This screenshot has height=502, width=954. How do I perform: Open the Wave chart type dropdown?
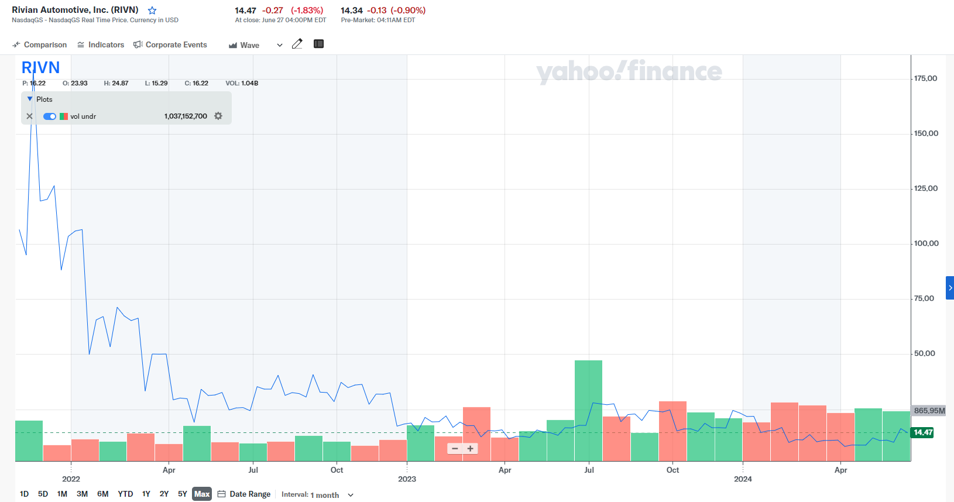[255, 45]
